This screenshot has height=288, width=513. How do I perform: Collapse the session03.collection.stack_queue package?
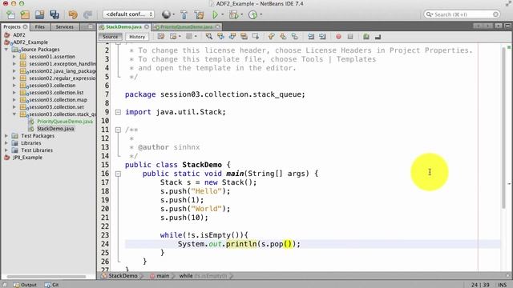coord(14,114)
